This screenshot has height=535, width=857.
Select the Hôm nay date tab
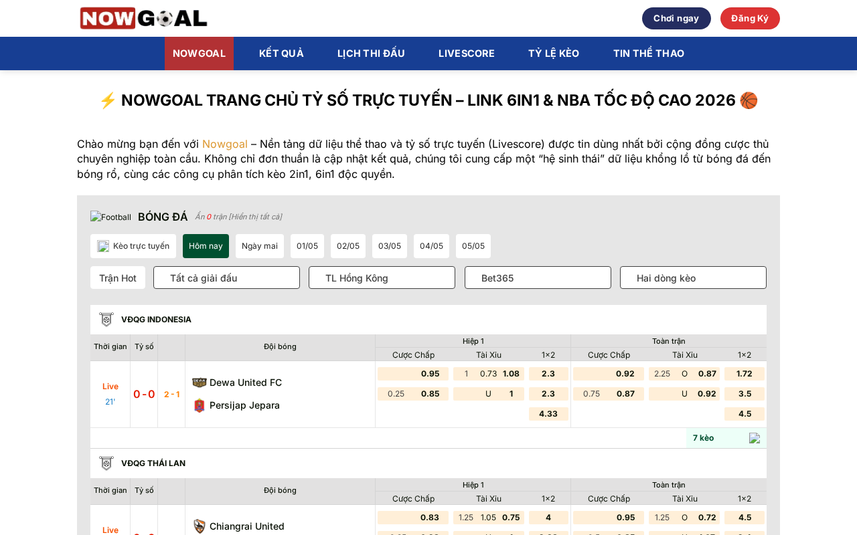click(206, 246)
